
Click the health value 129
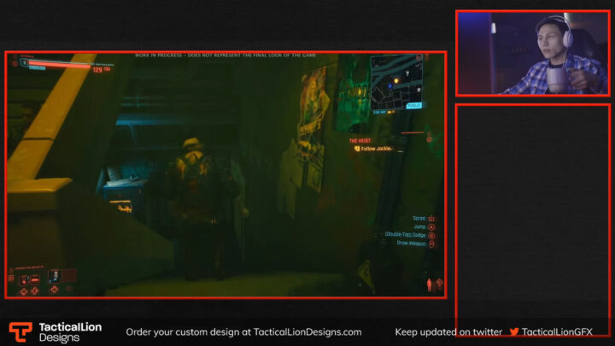(97, 70)
